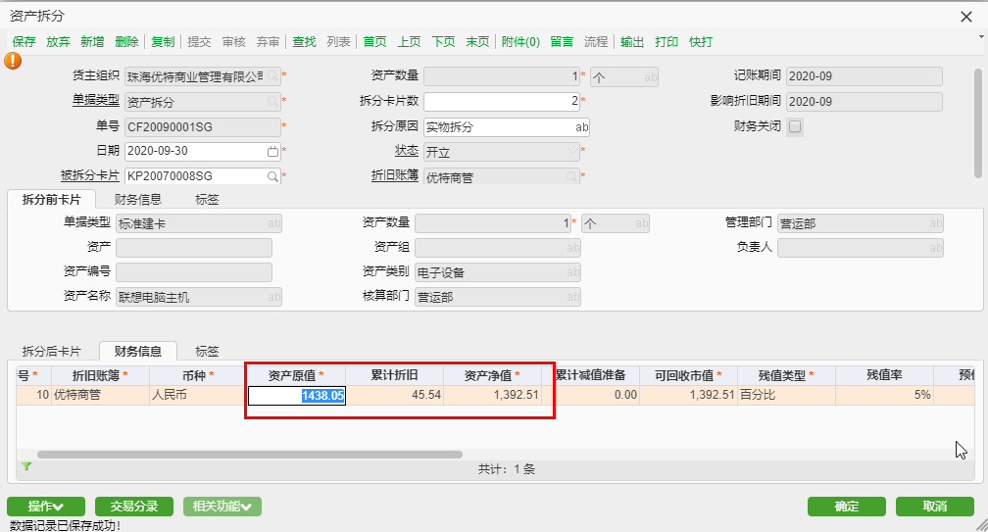This screenshot has height=532, width=988.
Task: Click the 取消 button
Action: click(934, 507)
